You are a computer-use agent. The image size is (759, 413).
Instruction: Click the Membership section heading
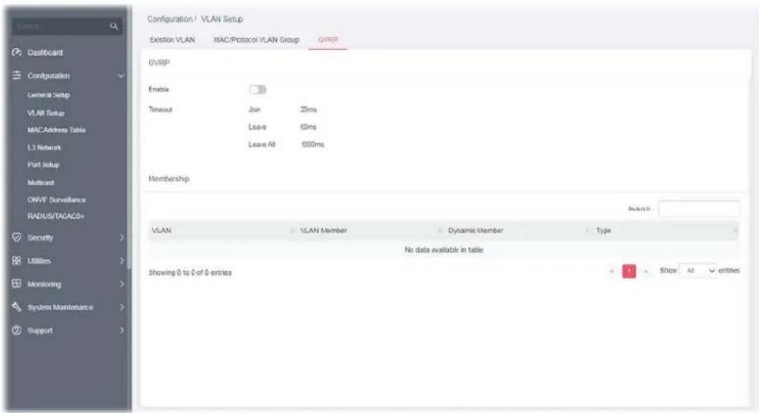coord(169,179)
